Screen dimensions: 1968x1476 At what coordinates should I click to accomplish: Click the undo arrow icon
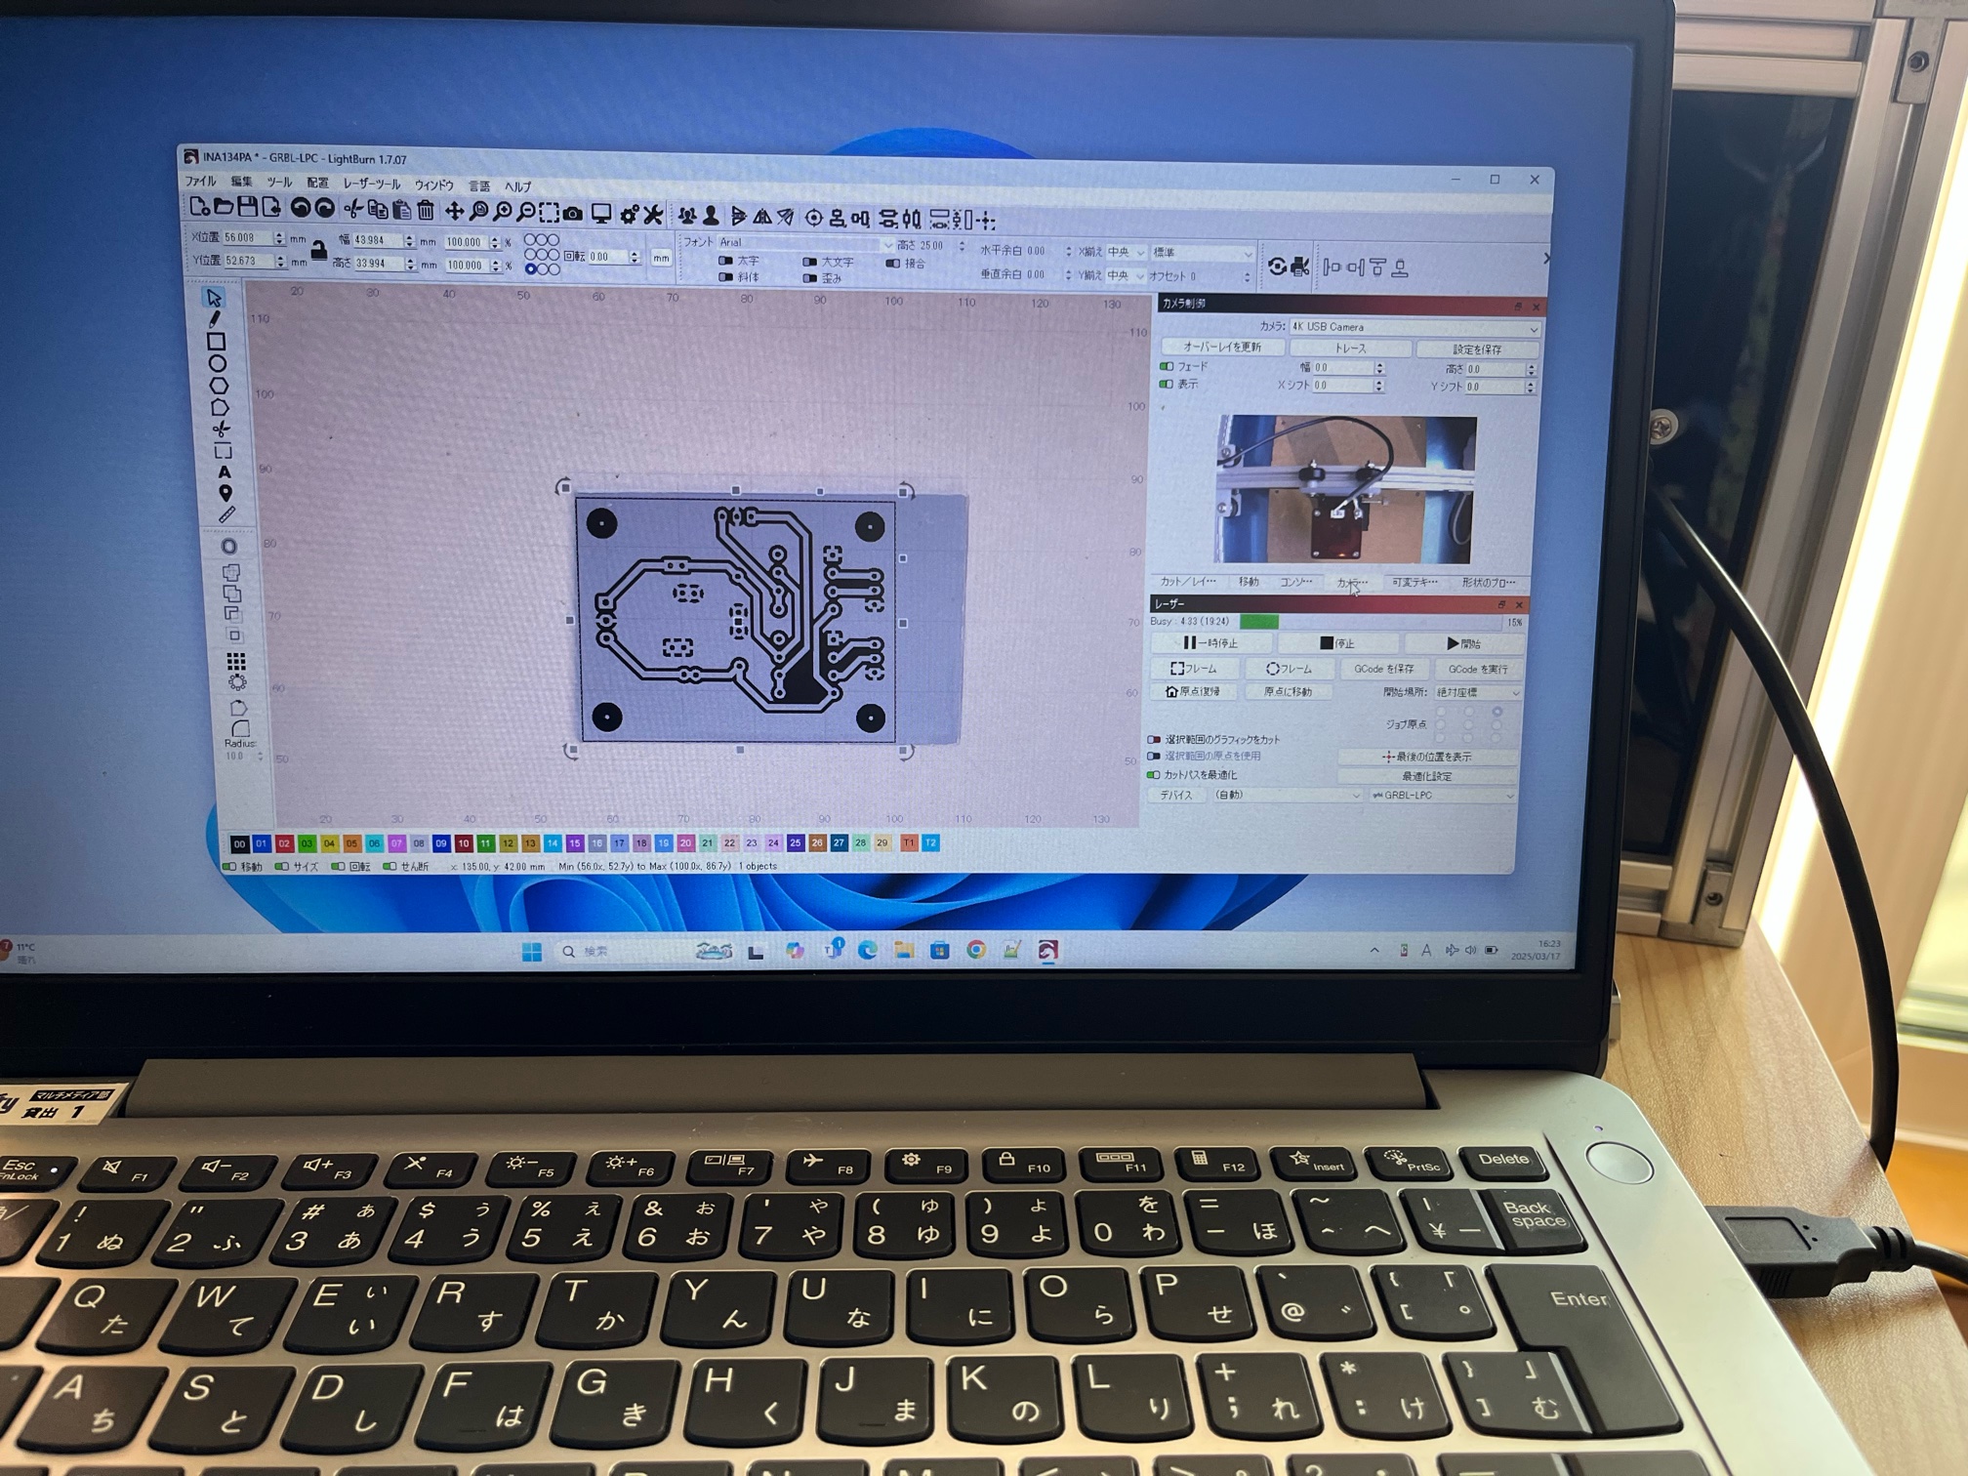click(x=301, y=208)
